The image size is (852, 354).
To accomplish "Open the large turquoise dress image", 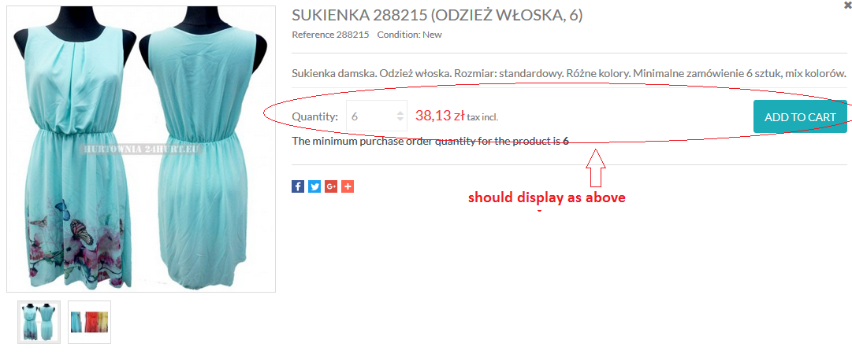I will 141,149.
